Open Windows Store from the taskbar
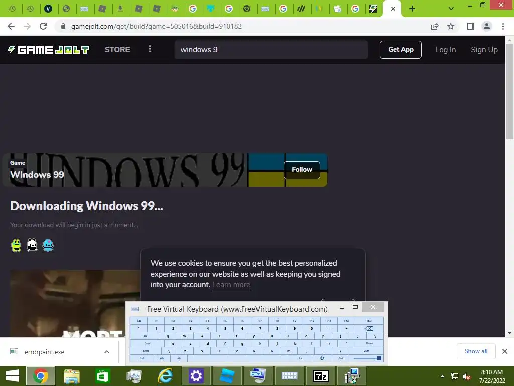 [102, 376]
